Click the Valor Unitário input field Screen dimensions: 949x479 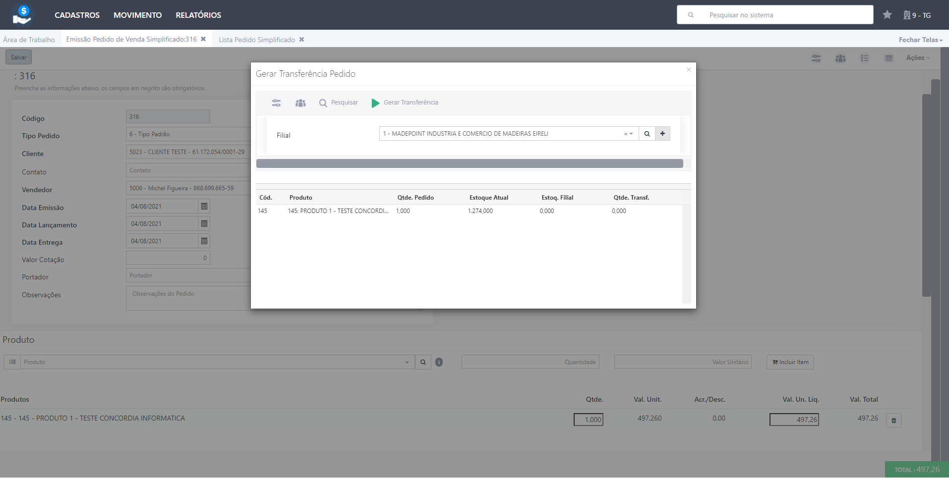pyautogui.click(x=683, y=362)
